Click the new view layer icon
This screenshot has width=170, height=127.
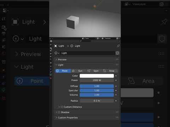pyautogui.click(x=117, y=38)
